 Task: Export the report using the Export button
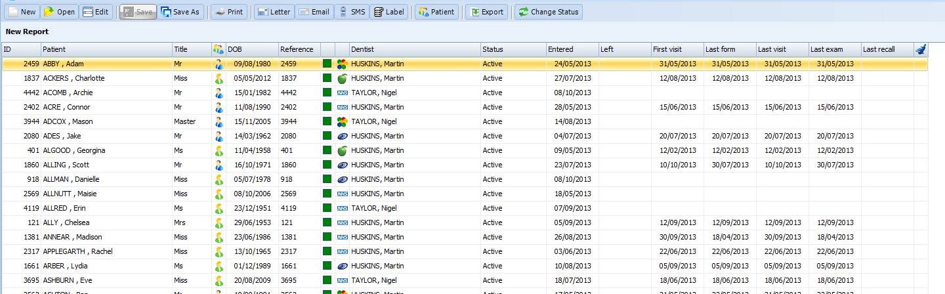(x=486, y=12)
